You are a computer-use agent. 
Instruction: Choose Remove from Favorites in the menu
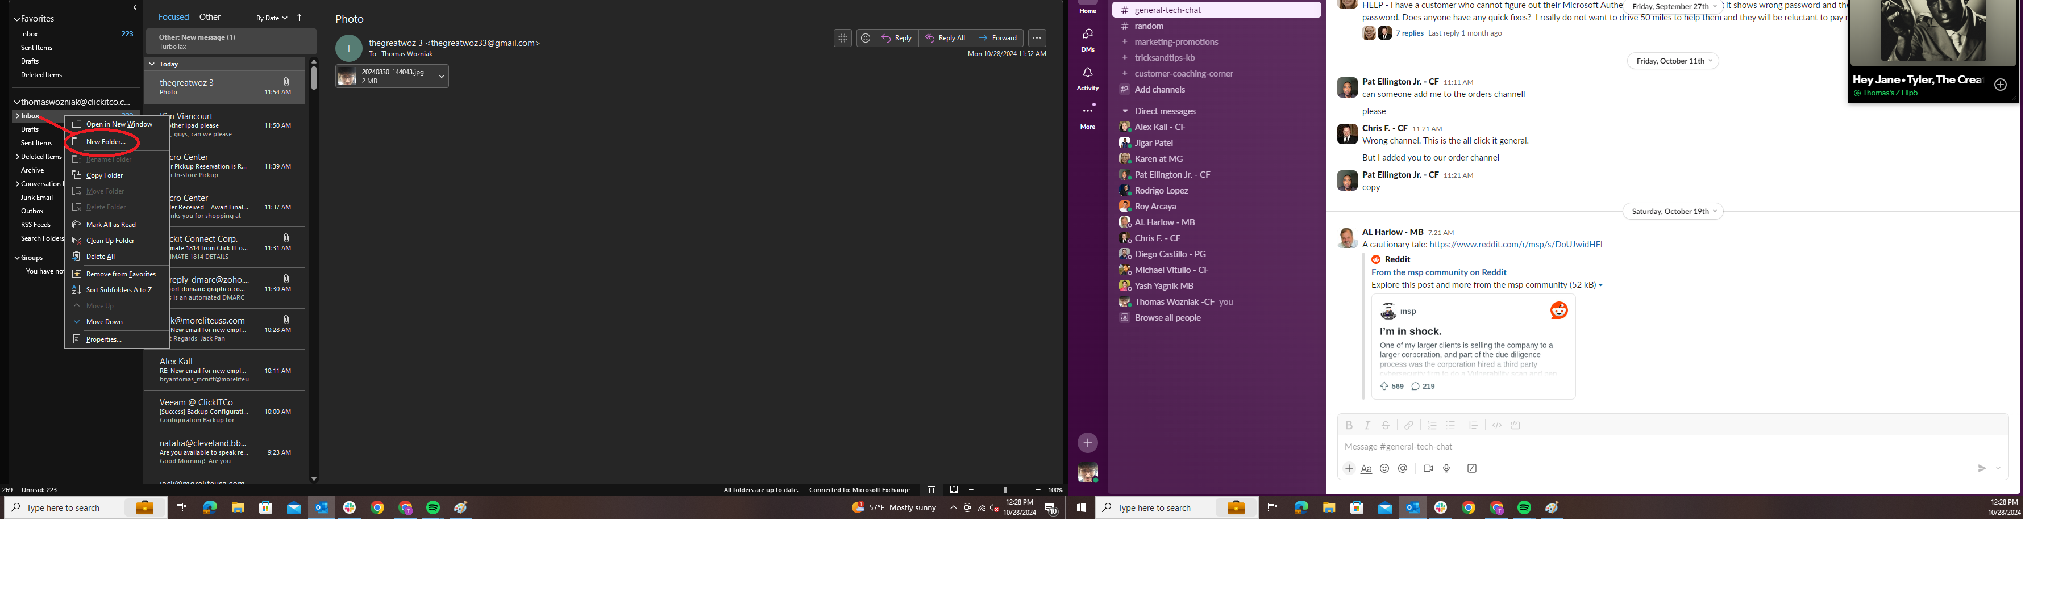pyautogui.click(x=117, y=274)
